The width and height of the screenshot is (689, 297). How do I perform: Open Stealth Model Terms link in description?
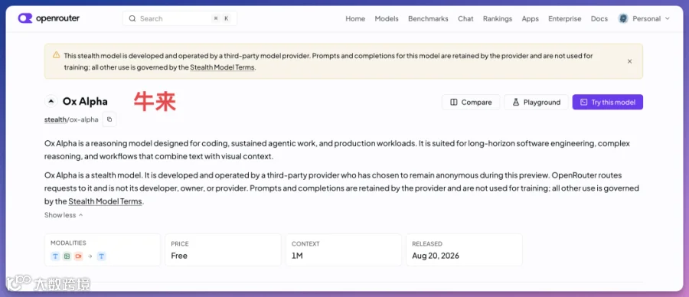pyautogui.click(x=105, y=201)
